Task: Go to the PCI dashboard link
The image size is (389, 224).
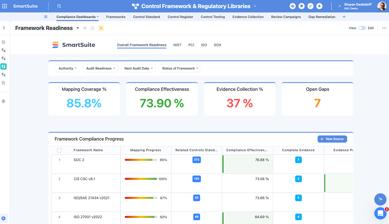Action: (x=191, y=45)
